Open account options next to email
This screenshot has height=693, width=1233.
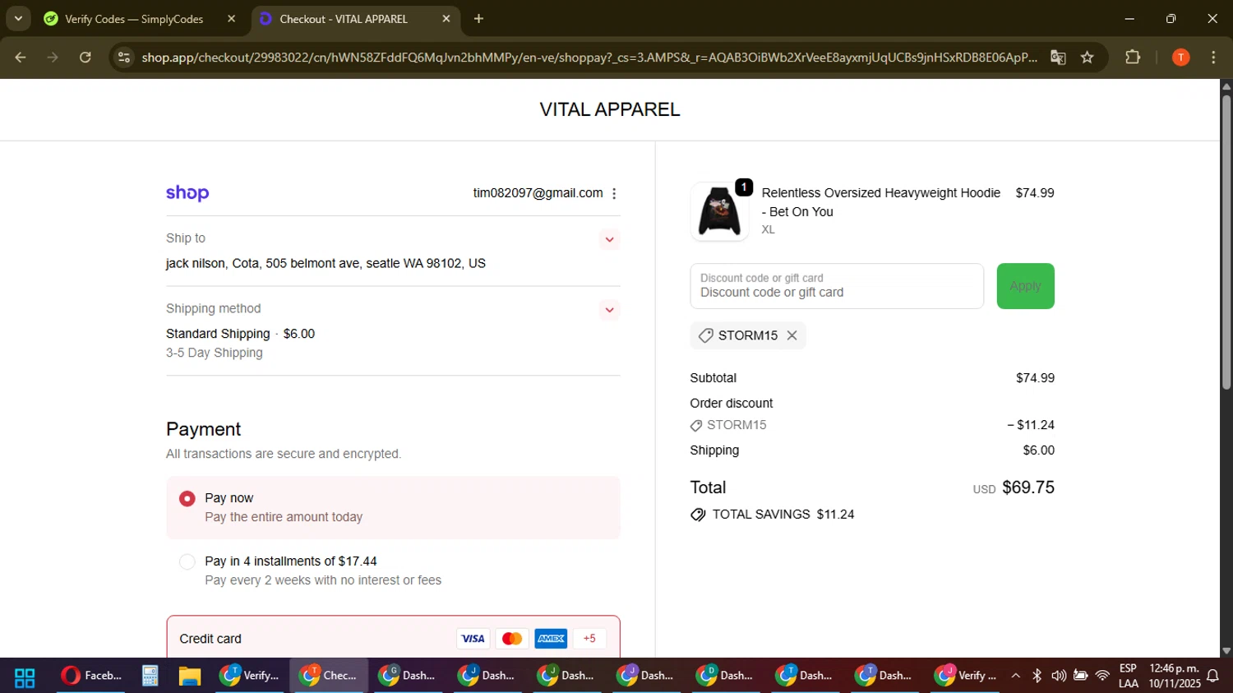point(614,193)
